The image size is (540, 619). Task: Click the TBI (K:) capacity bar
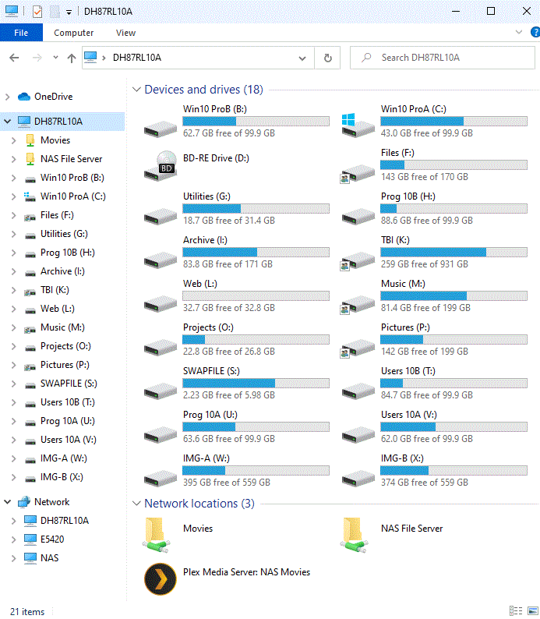click(x=454, y=253)
